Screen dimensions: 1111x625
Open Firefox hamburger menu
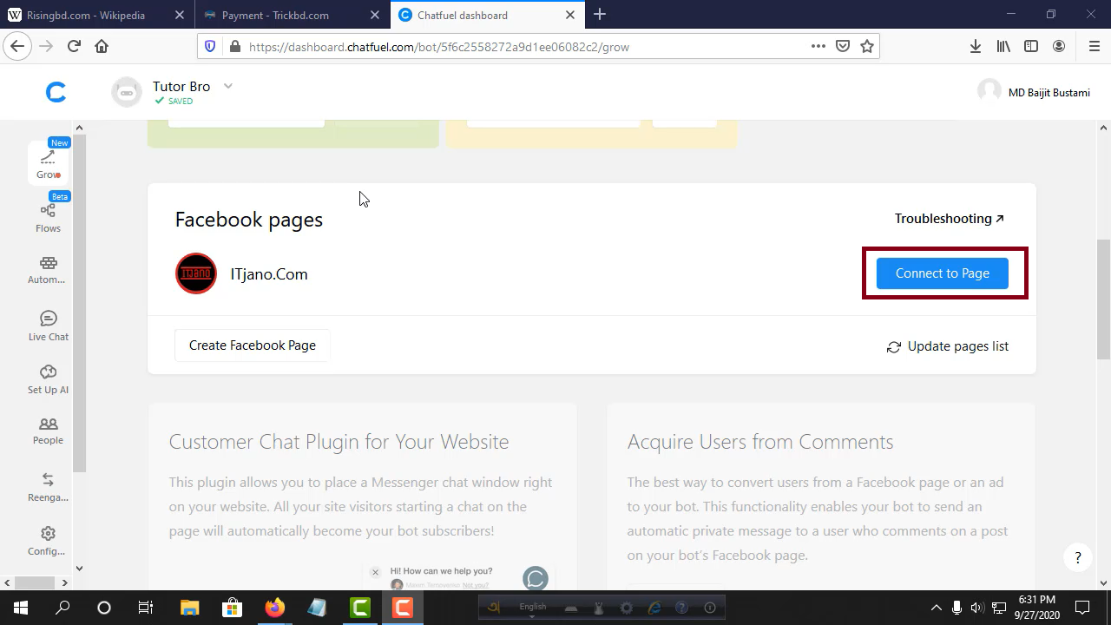tap(1094, 46)
